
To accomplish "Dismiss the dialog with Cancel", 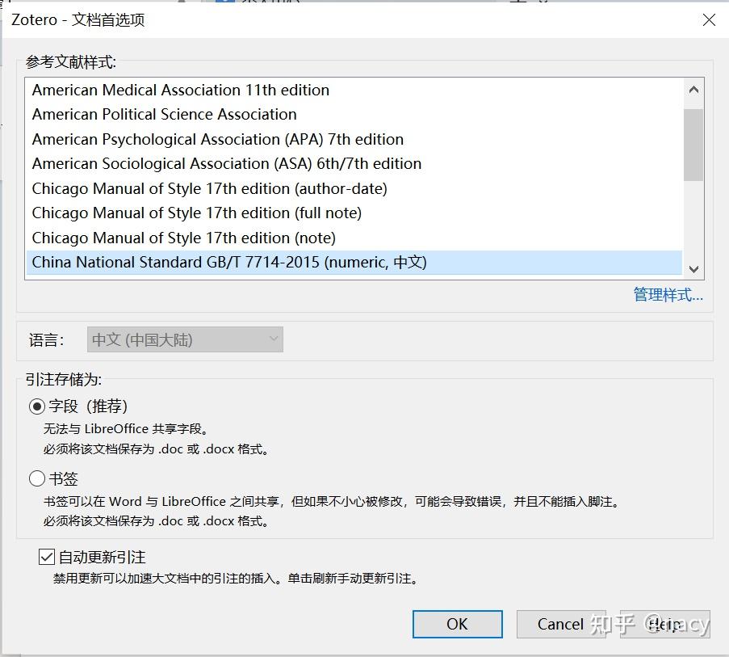I will (x=562, y=624).
